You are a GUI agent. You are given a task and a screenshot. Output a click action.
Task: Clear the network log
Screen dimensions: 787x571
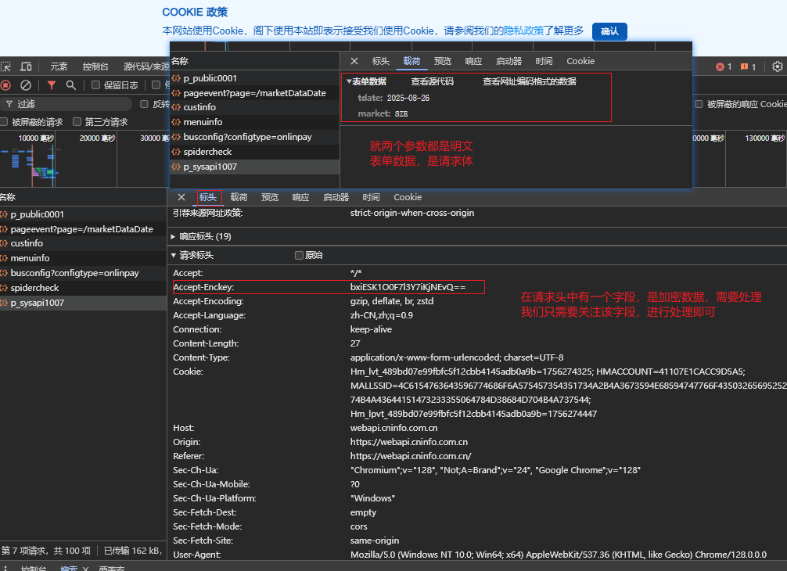(x=26, y=85)
